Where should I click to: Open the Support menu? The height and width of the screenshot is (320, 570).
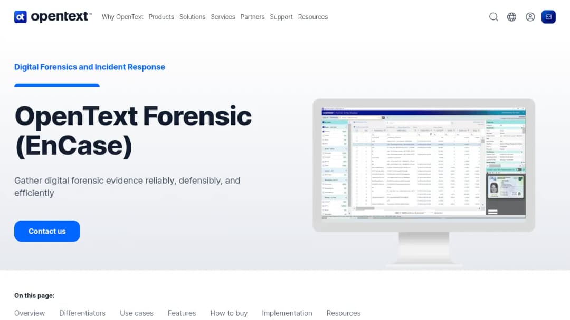(x=281, y=17)
